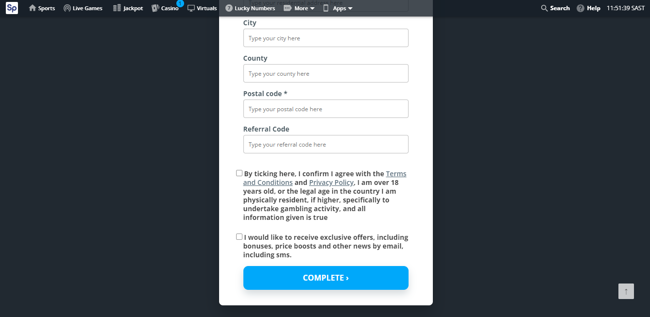Open Lucky Numbers ball icon
The width and height of the screenshot is (650, 317).
pyautogui.click(x=229, y=8)
